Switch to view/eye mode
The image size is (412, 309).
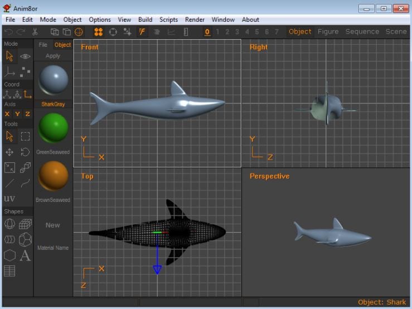point(25,56)
